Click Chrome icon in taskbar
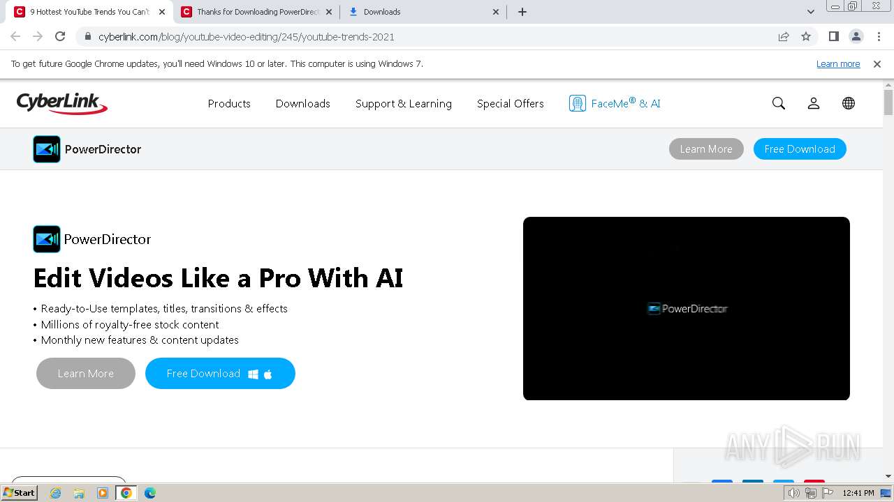 tap(126, 493)
